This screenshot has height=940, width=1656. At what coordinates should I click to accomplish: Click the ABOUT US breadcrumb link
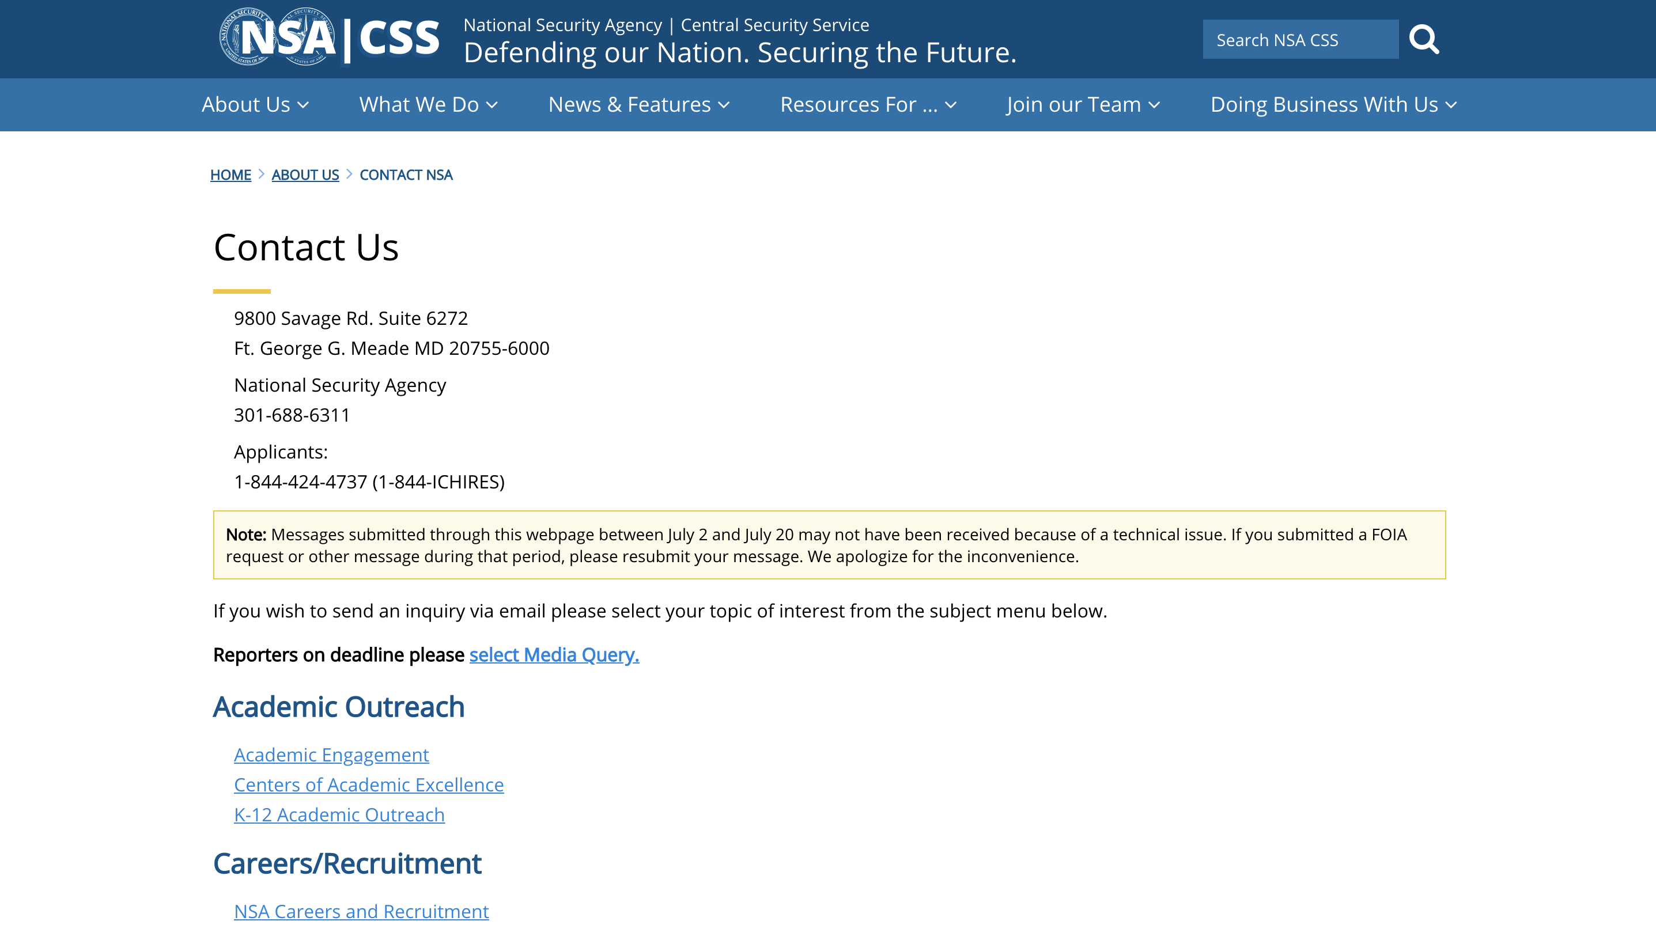tap(305, 175)
